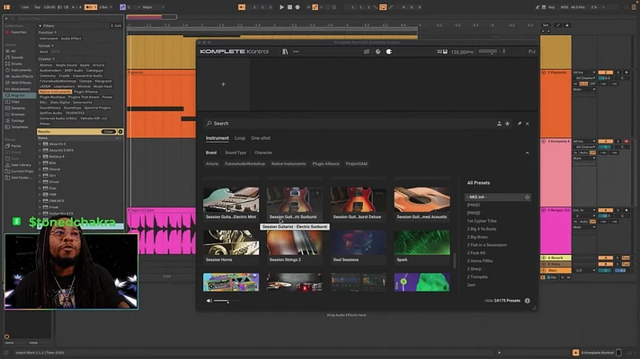
Task: Select Session Guitarist Electric Mint thumbnail
Action: (231, 204)
